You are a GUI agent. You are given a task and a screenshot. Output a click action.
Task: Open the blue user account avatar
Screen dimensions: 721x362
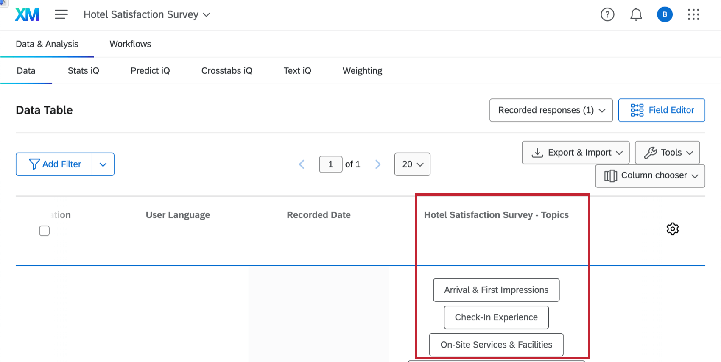pyautogui.click(x=665, y=15)
